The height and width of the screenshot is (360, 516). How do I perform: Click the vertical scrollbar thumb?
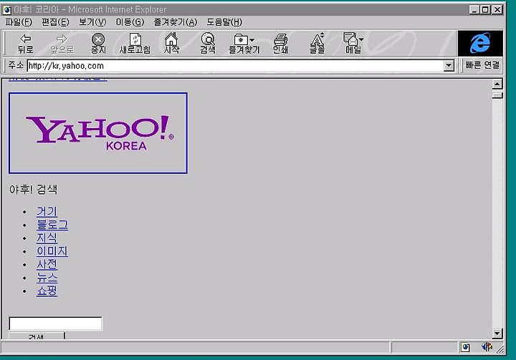tap(497, 95)
